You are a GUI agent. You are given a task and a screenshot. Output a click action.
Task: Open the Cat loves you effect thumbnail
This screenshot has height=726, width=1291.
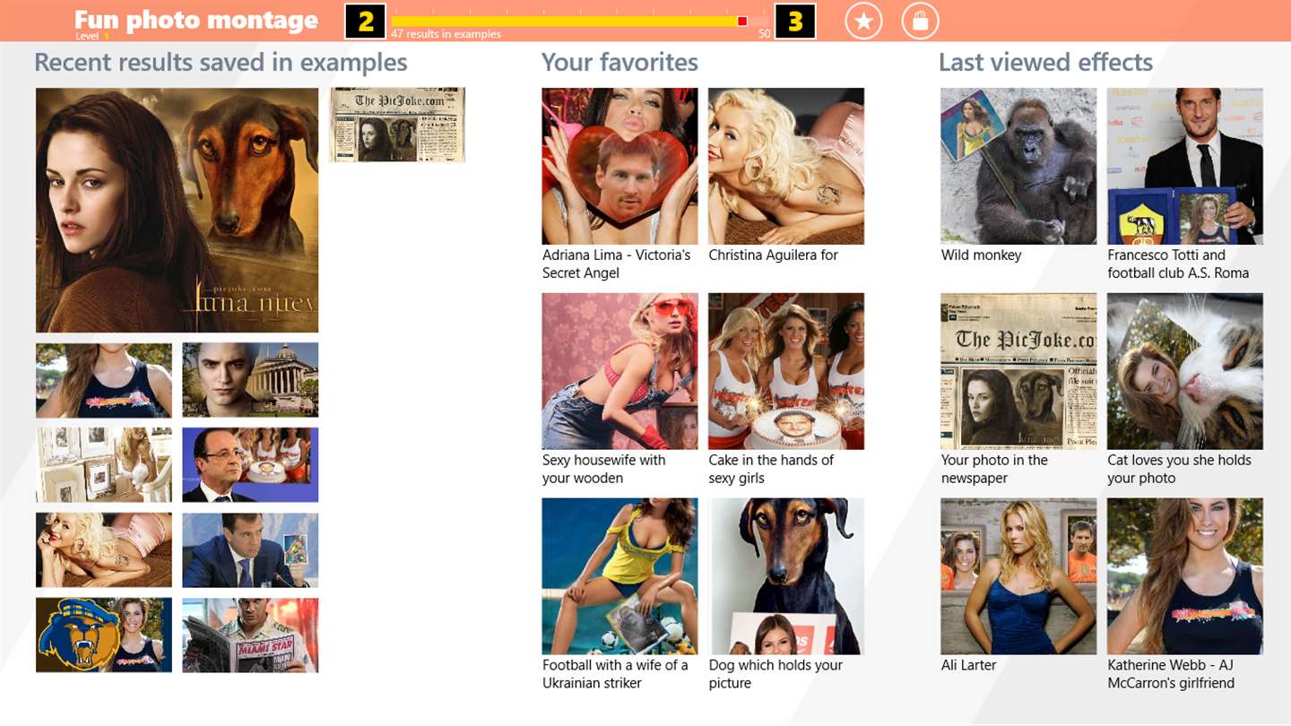click(1185, 371)
